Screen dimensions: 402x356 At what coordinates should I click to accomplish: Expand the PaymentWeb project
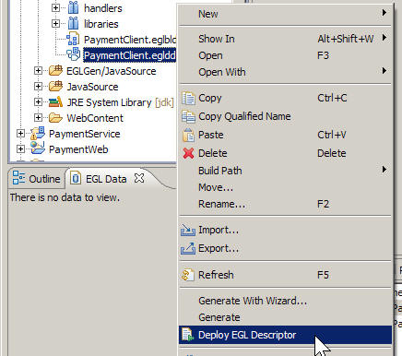(x=20, y=149)
